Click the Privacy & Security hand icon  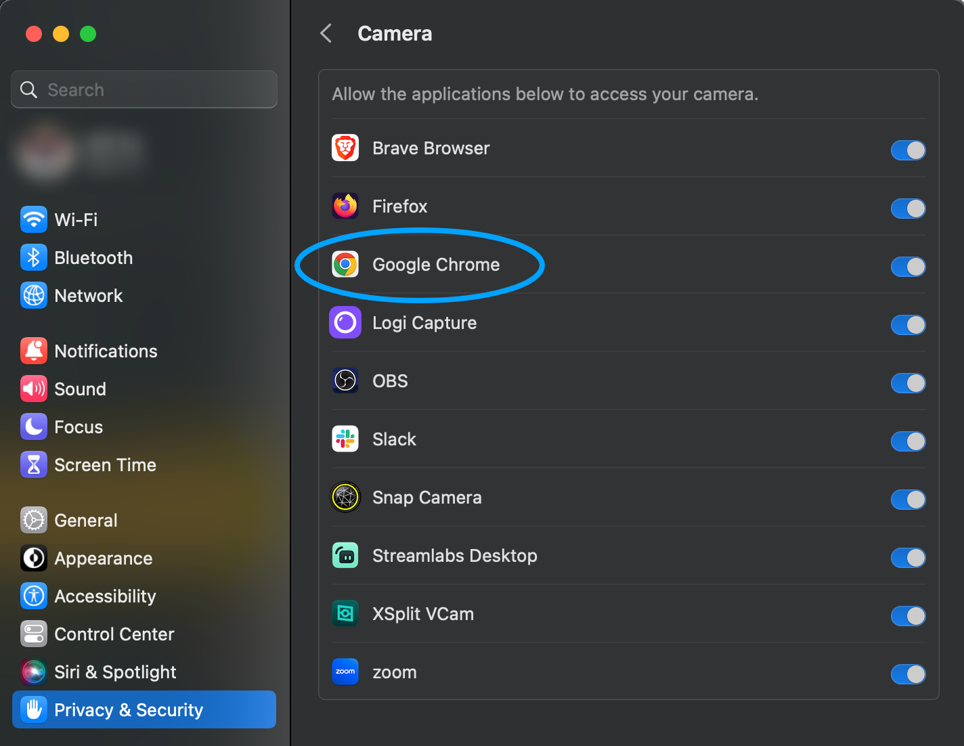(x=34, y=709)
